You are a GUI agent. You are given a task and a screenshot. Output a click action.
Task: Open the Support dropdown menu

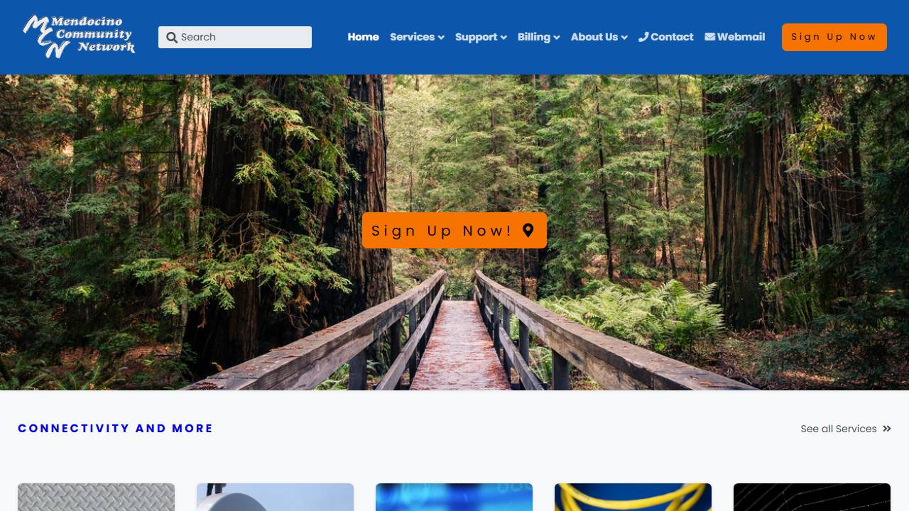point(481,37)
